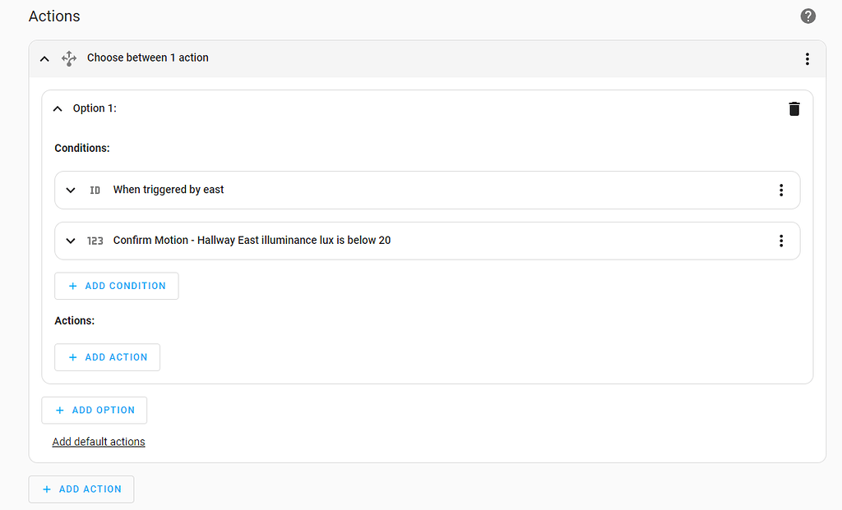Open menu for illuminance lux condition
This screenshot has width=842, height=510.
pos(781,241)
